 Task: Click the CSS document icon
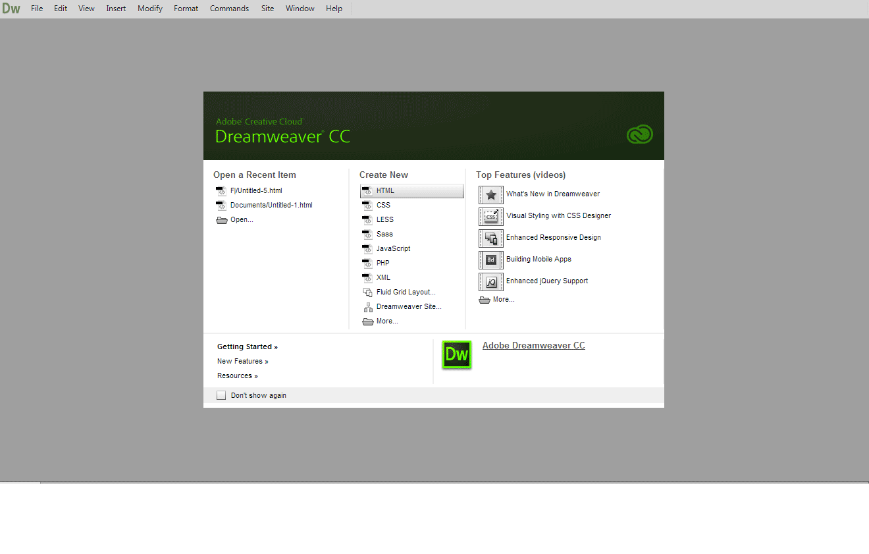(367, 206)
